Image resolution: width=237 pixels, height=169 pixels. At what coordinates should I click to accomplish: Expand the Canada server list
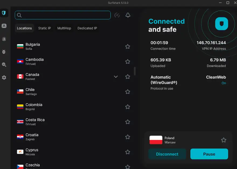(116, 76)
